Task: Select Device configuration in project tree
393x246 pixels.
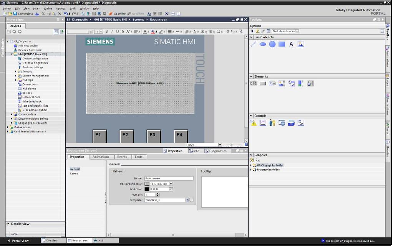Action: tap(35, 58)
